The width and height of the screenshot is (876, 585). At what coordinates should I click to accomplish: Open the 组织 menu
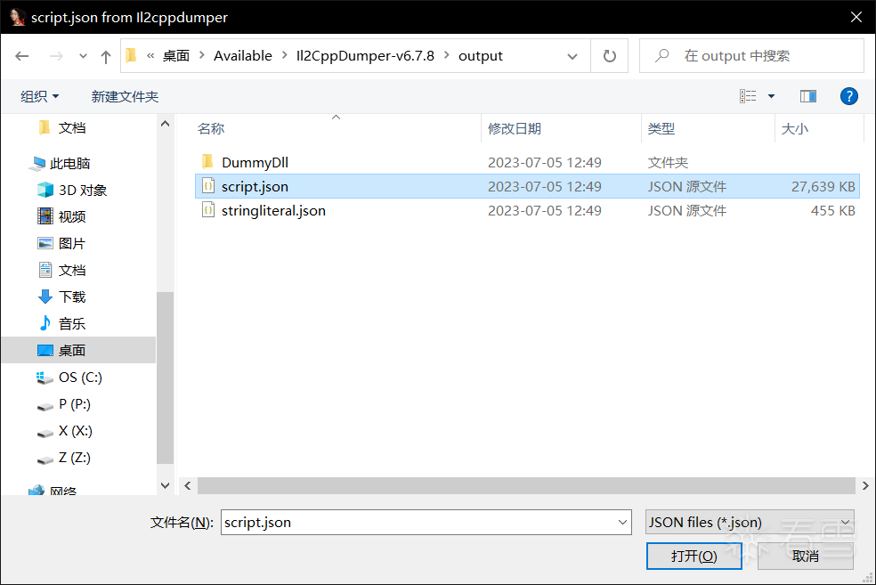tap(40, 97)
